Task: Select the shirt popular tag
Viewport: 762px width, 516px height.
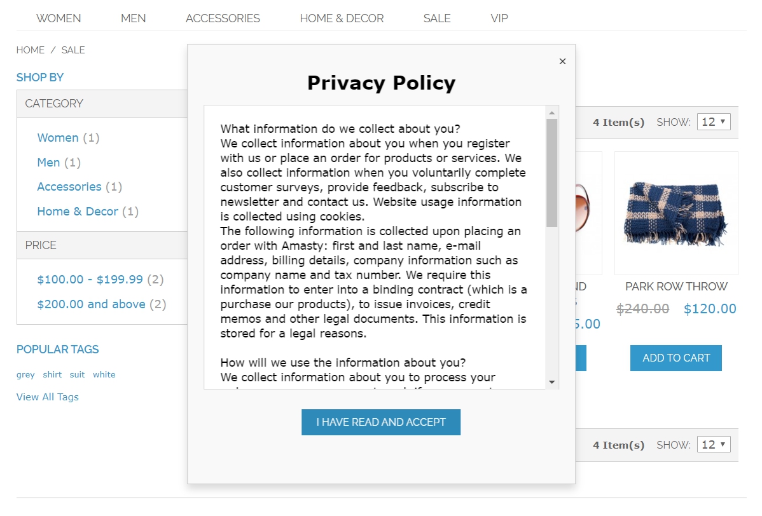Action: click(52, 375)
